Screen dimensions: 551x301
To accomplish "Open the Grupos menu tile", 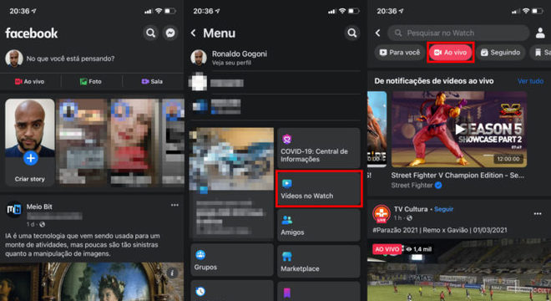I will point(232,260).
